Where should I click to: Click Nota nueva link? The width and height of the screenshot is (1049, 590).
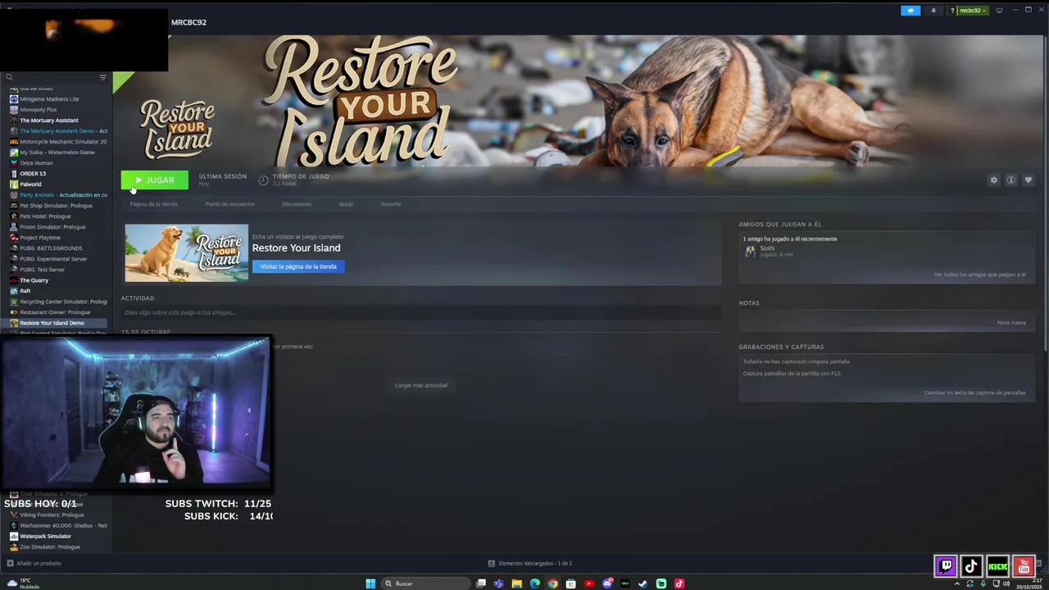pos(1011,322)
